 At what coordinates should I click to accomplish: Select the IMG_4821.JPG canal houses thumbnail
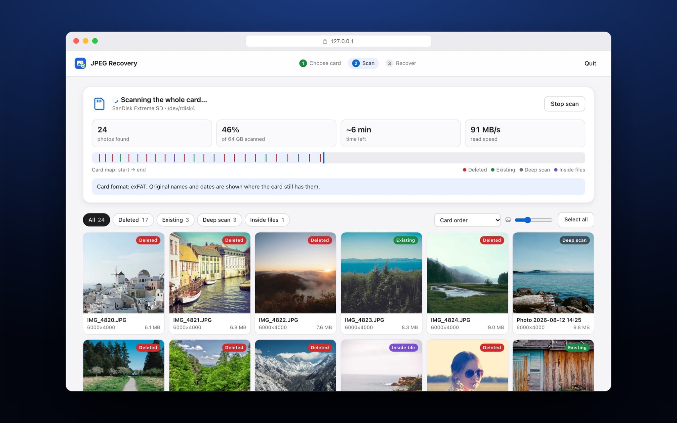pyautogui.click(x=210, y=273)
